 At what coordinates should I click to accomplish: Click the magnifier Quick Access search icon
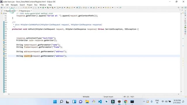(179, 8)
